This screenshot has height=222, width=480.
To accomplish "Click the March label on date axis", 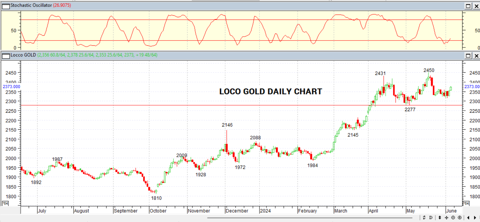I will tap(341, 211).
